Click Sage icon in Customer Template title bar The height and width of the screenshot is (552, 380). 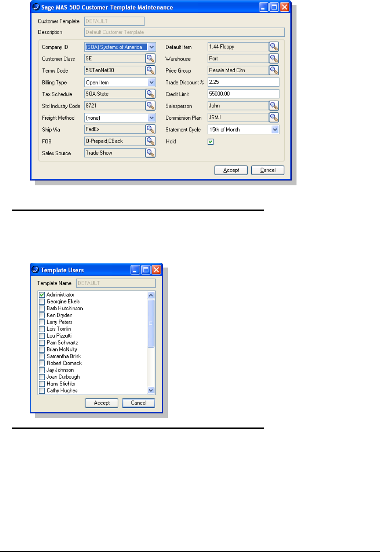pos(36,7)
